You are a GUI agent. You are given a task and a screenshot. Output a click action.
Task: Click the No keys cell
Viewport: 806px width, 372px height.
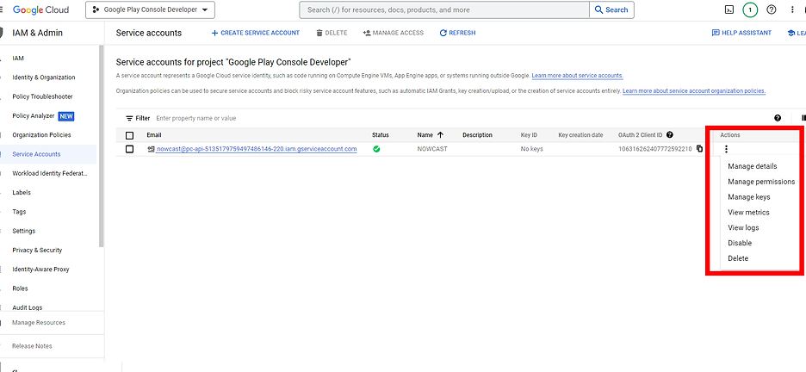(x=531, y=149)
